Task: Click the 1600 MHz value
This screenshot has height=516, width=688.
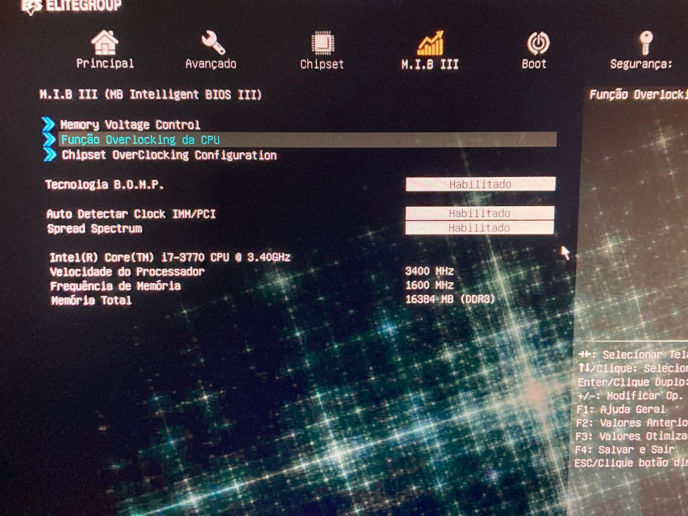Action: tap(430, 285)
